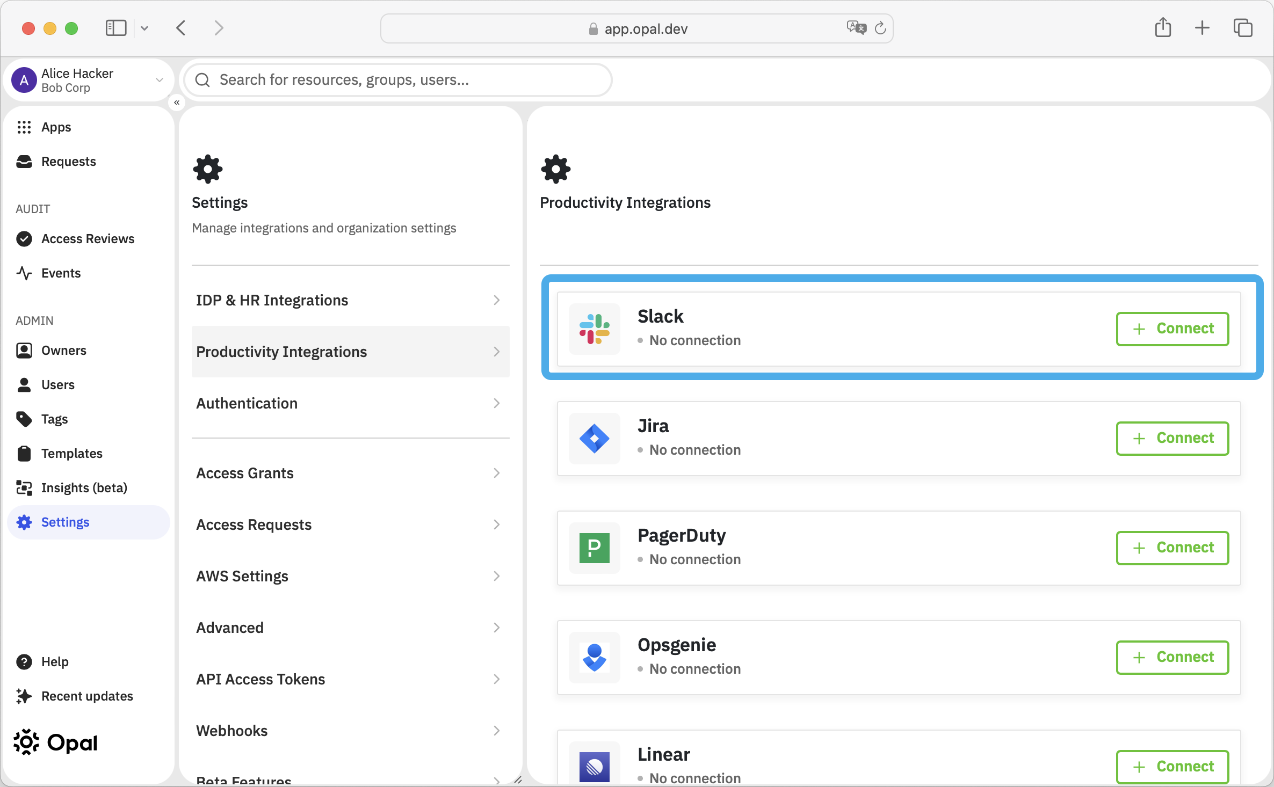
Task: Expand Webhooks chevron
Action: pyautogui.click(x=497, y=731)
